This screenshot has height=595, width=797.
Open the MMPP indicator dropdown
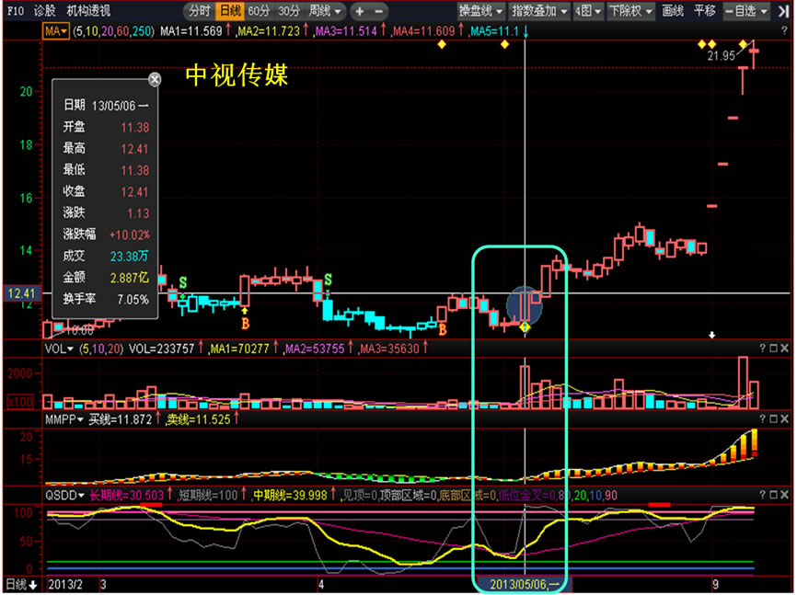(64, 419)
